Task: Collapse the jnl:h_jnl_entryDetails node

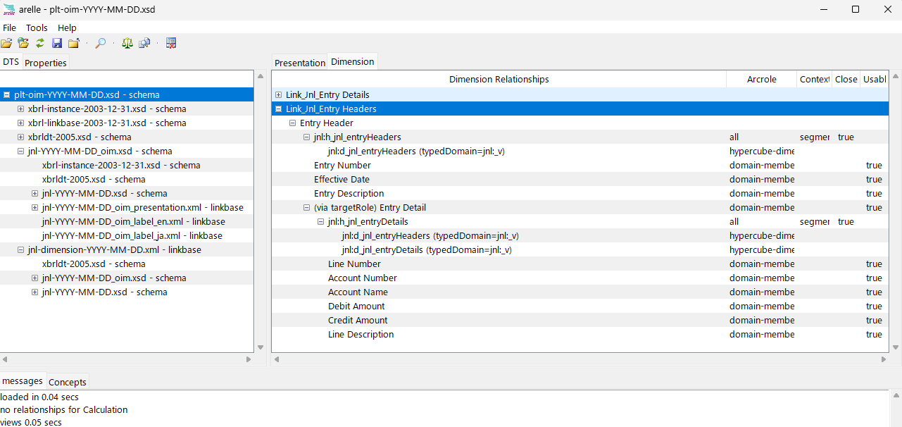Action: (x=320, y=221)
